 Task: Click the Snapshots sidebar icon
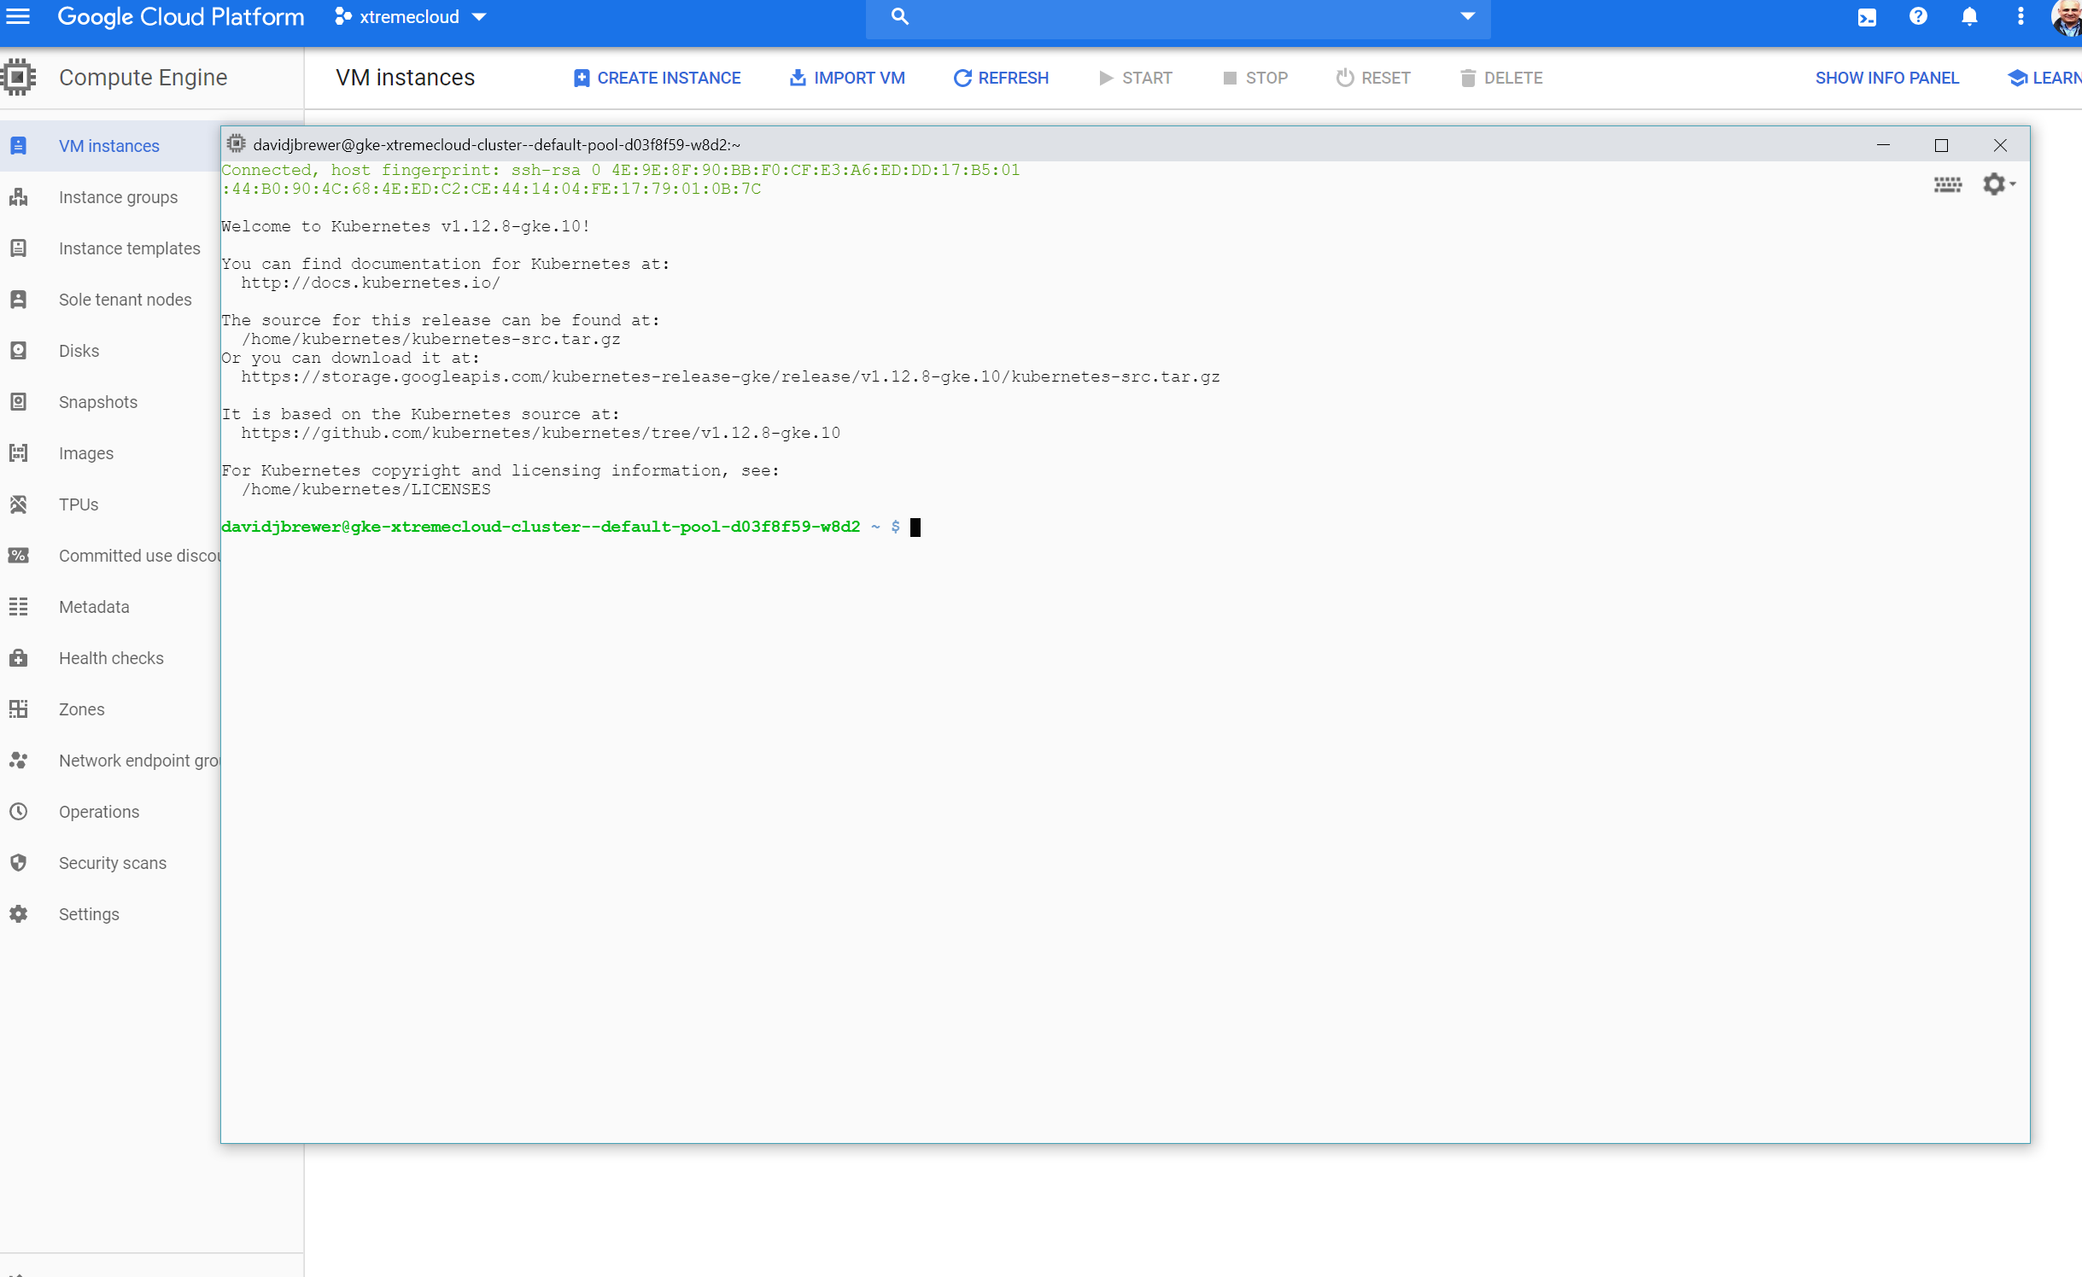pos(18,402)
